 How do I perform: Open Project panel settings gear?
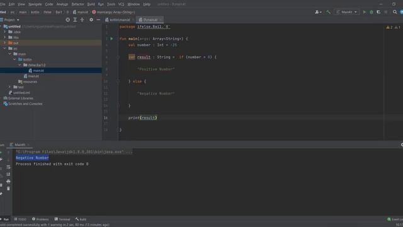(91, 20)
